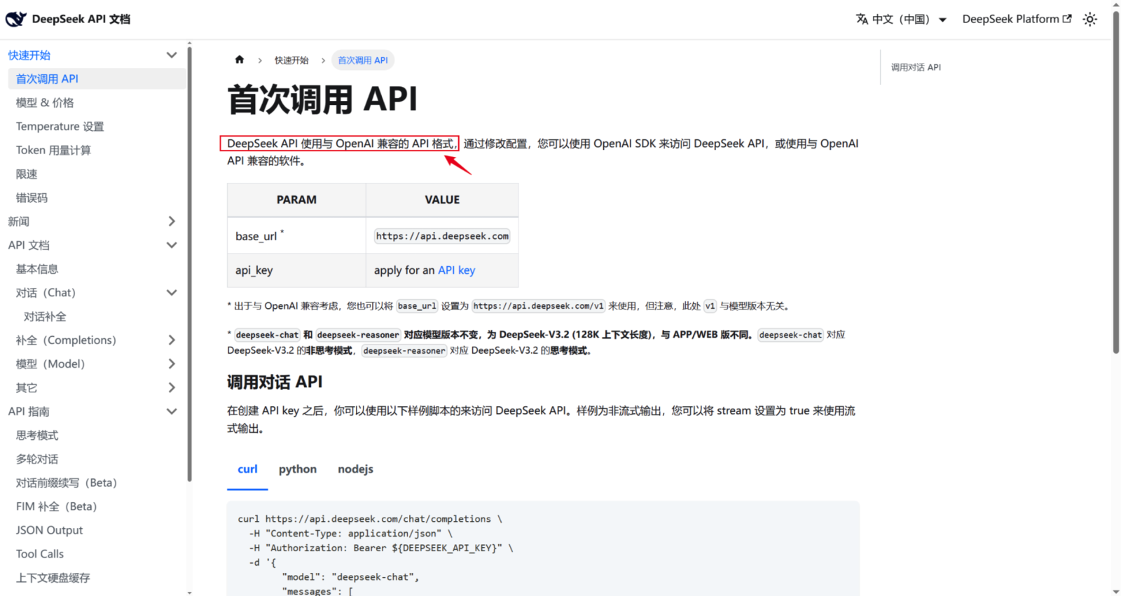The height and width of the screenshot is (596, 1121).
Task: Click the DeepSeek API 文档 site title
Action: click(81, 19)
